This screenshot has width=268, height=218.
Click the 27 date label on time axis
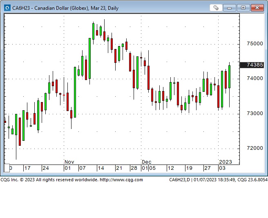(x=207, y=168)
